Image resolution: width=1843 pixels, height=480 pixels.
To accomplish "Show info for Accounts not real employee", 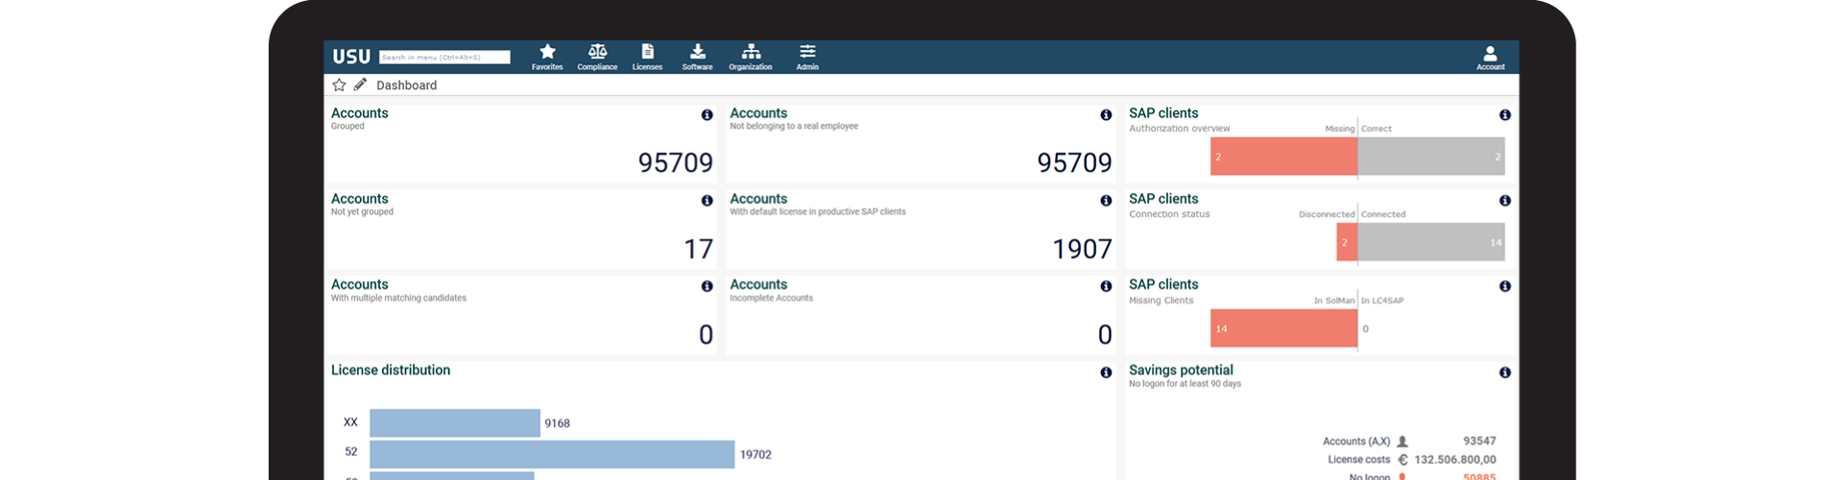I will click(1106, 115).
